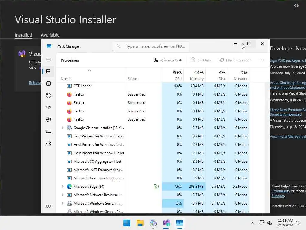Expand Google Chrome Installer process group
This screenshot has width=306, height=230.
[62, 128]
